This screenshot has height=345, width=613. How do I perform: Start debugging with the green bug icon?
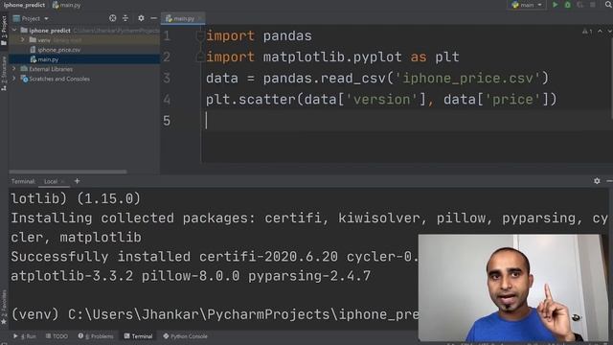567,5
